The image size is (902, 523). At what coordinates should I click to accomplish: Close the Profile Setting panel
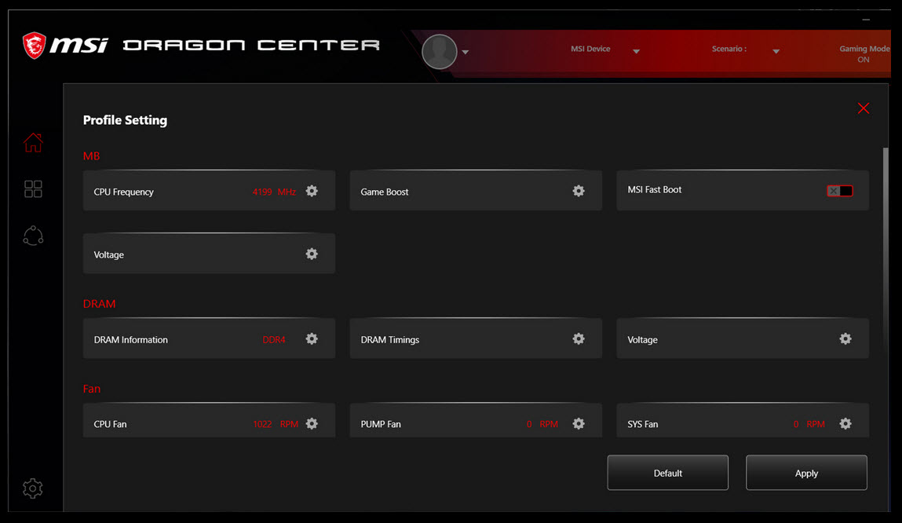coord(864,108)
